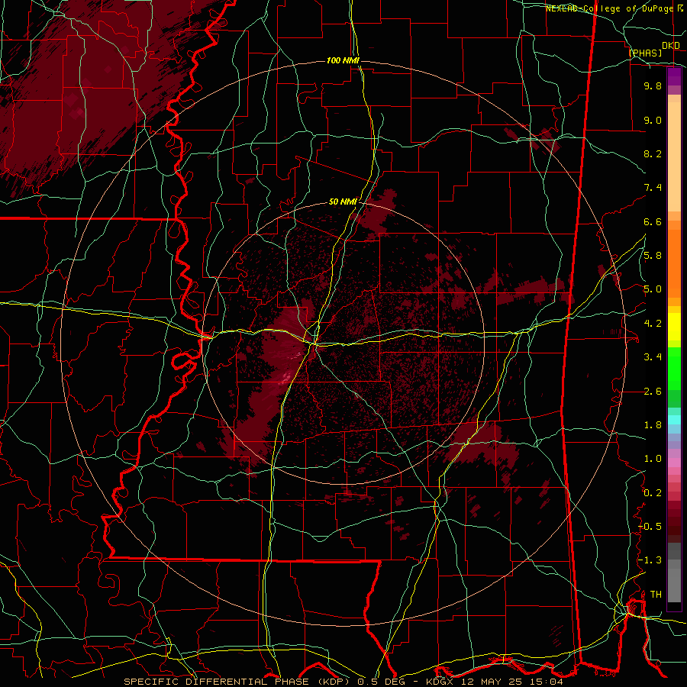
Task: Choose the 1.0 scale value
Action: click(x=653, y=459)
